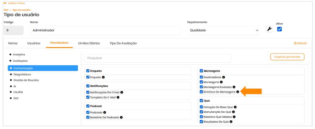Viewport: 315px width, 129px height.
Task: Toggle the Mensagens Enviadas checkbox
Action: click(x=202, y=87)
